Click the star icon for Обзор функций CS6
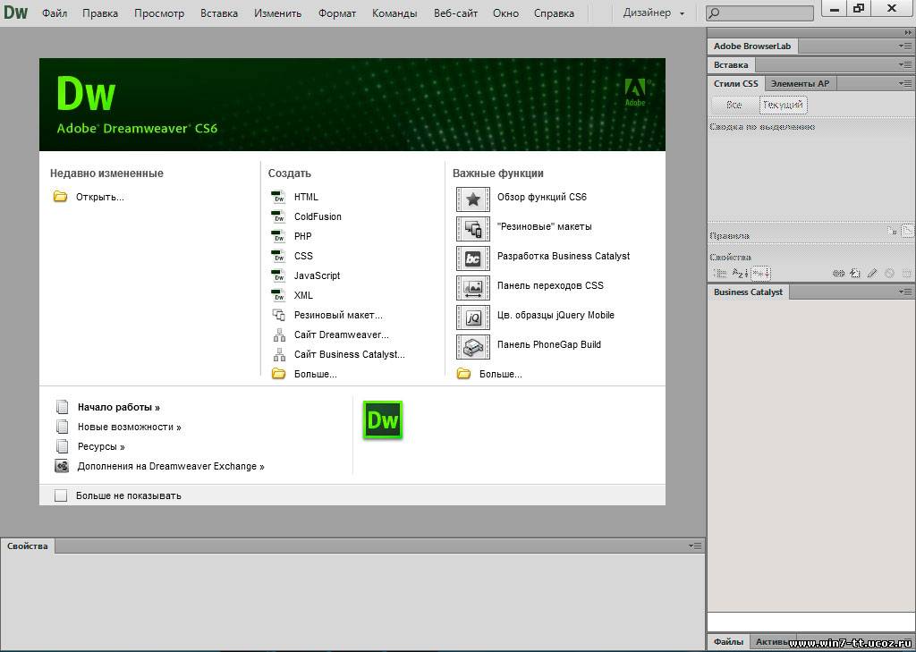The image size is (916, 652). coord(473,199)
